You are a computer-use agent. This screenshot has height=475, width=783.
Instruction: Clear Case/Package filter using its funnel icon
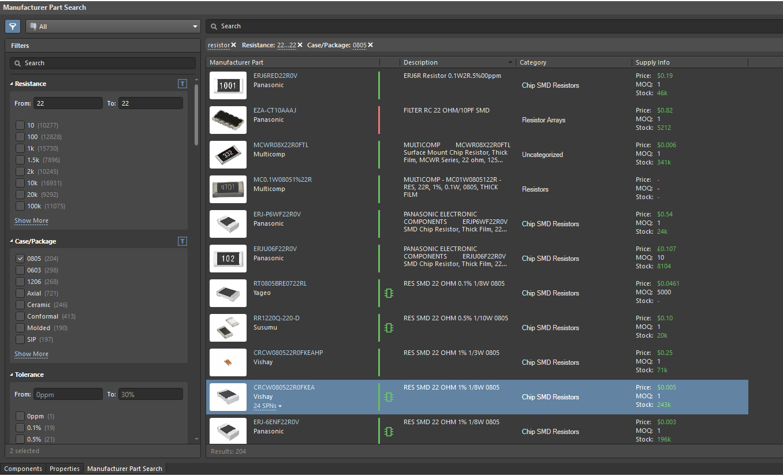coord(182,241)
